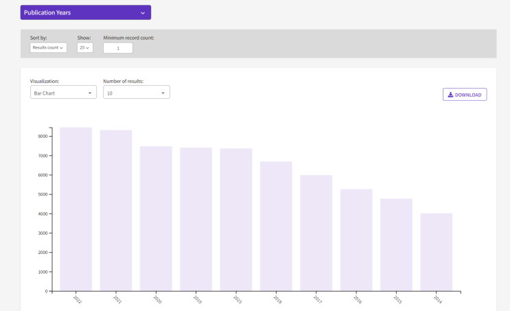Select the 2023 bar in chart
Viewport: 510px width, 311px height.
tap(236, 220)
